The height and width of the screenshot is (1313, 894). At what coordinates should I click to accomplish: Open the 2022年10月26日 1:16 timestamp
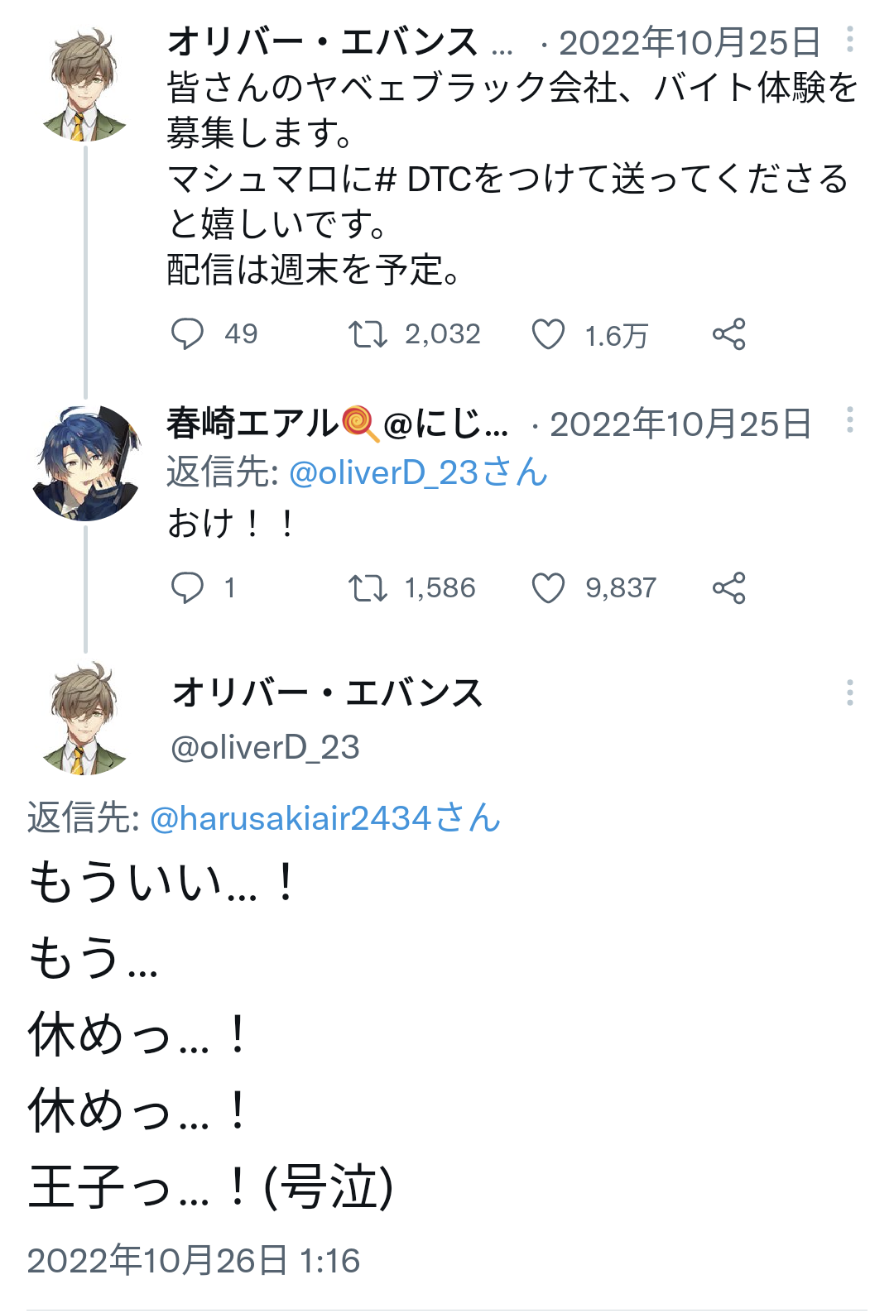click(194, 1261)
